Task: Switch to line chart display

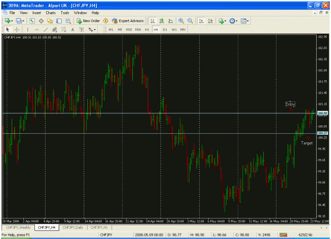Action: [x=171, y=21]
